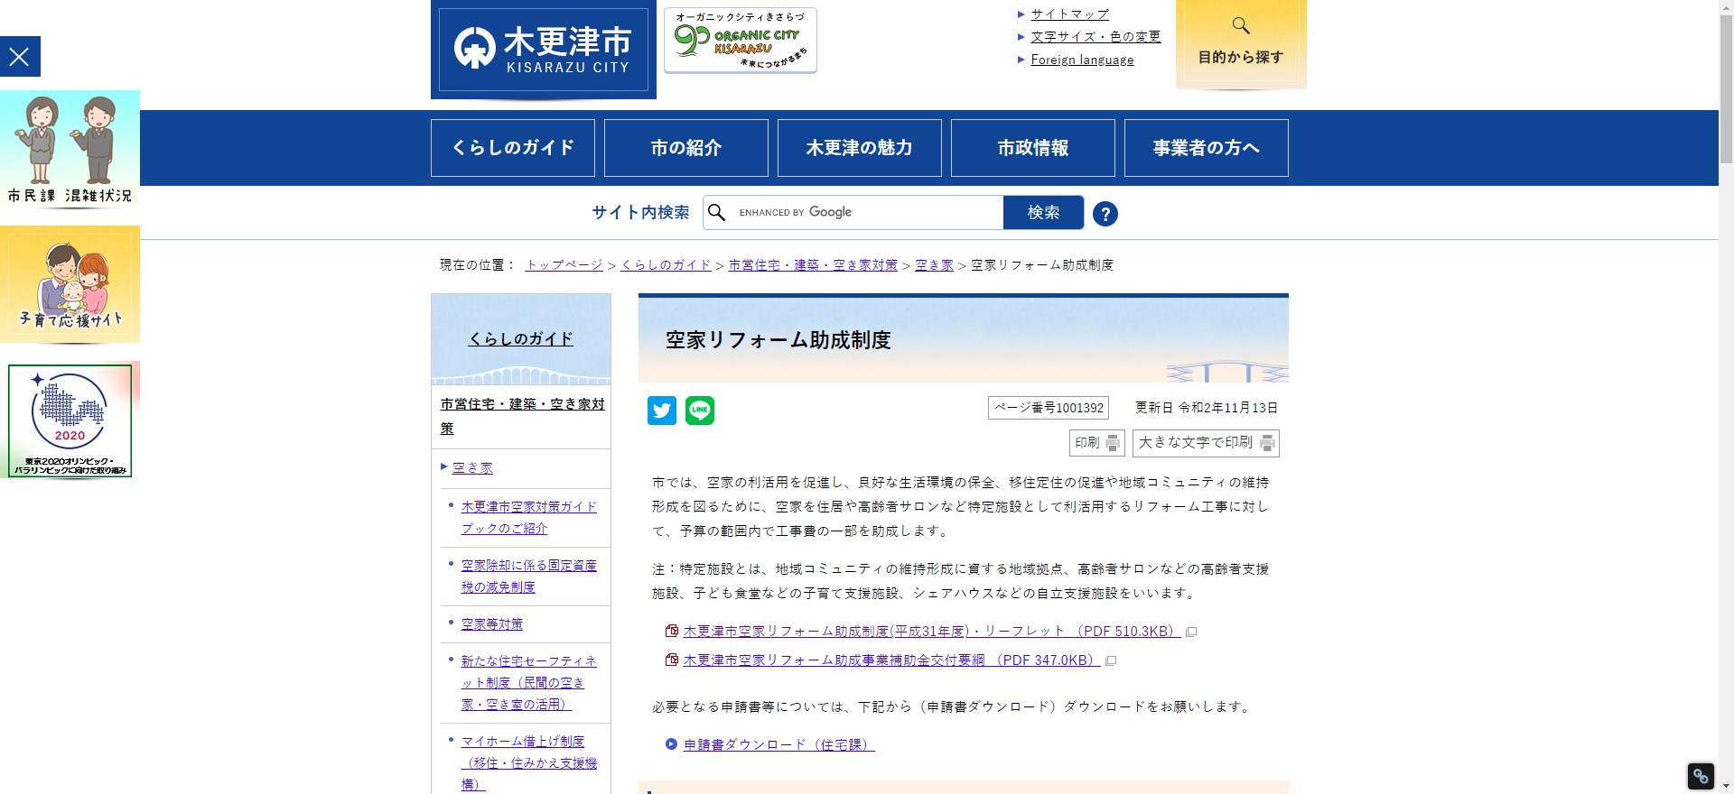Click the 検索 search button
Image resolution: width=1734 pixels, height=794 pixels.
(1043, 212)
